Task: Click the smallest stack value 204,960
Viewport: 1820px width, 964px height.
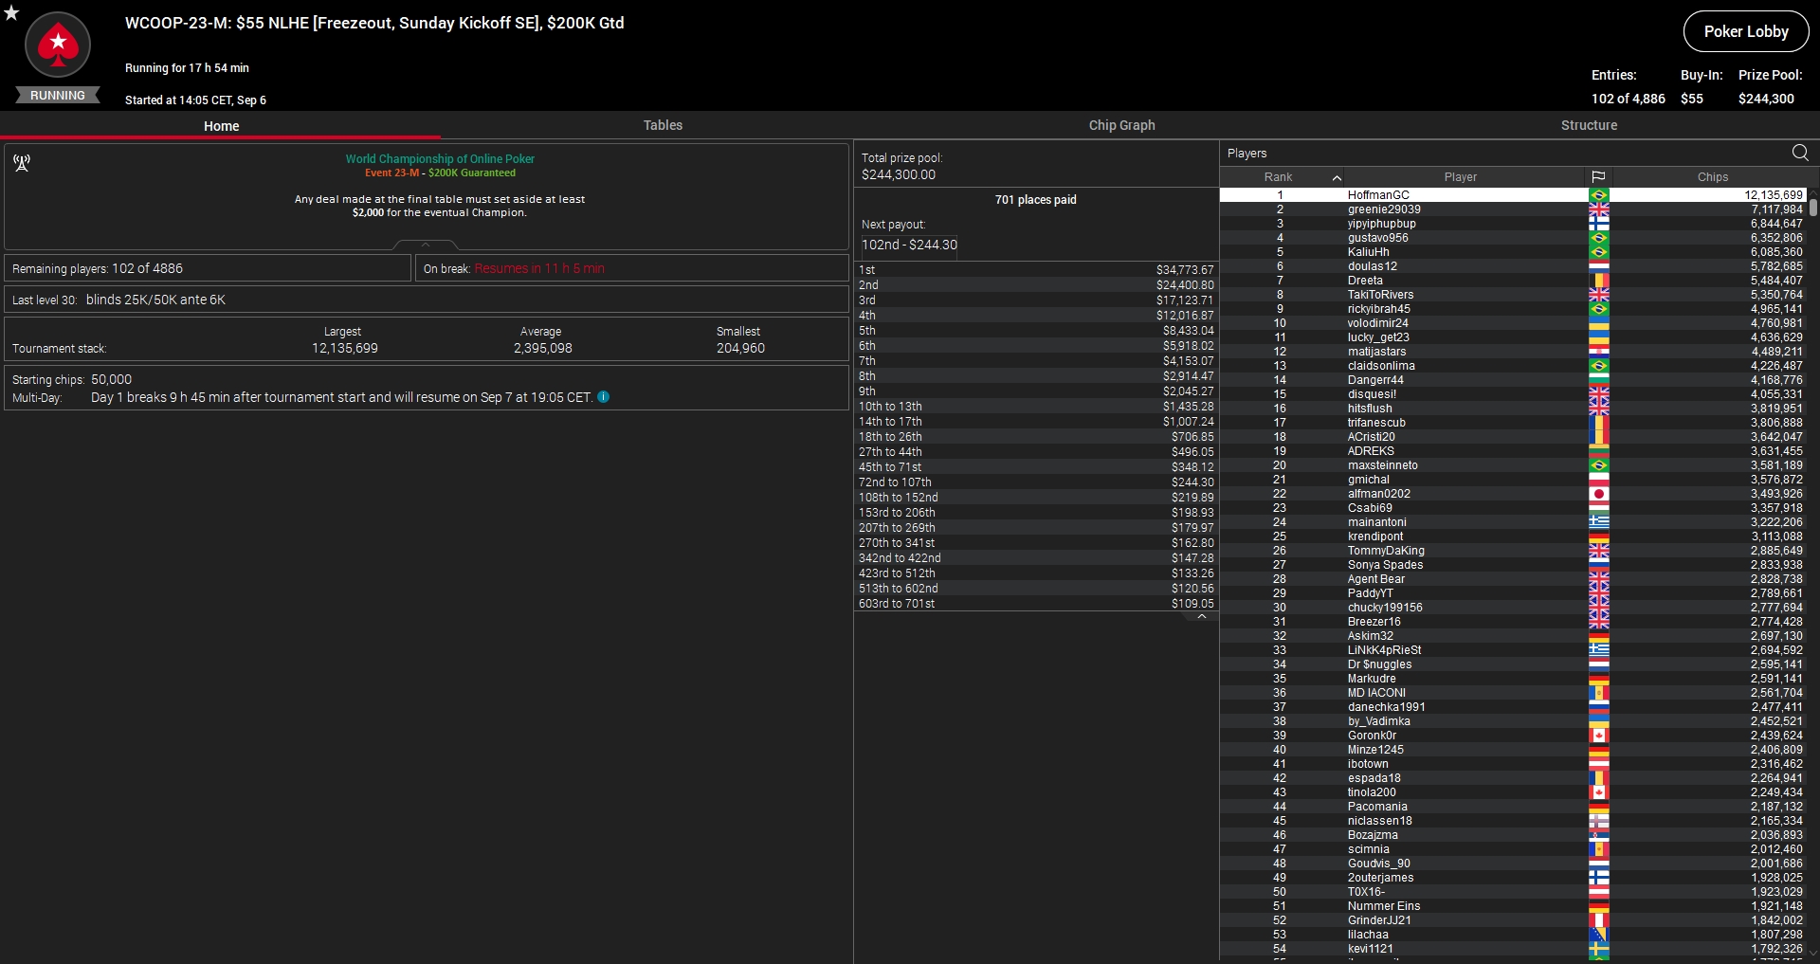Action: coord(740,349)
